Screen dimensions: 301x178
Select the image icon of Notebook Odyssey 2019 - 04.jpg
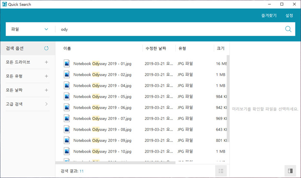pos(67,85)
